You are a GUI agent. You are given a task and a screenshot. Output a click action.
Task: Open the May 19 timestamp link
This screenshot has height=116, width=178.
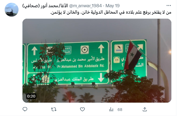[113, 6]
